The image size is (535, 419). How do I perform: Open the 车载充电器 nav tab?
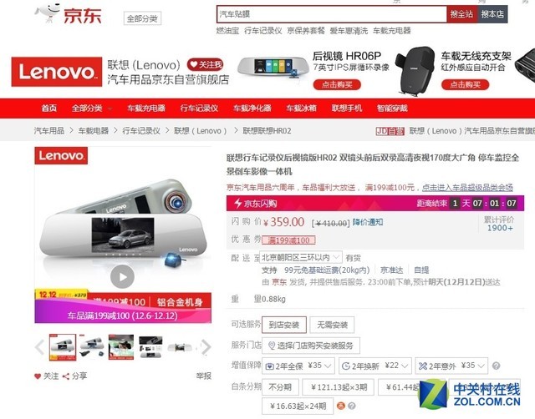(146, 109)
